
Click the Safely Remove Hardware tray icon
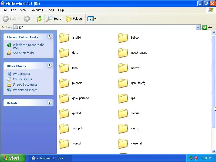(191, 158)
